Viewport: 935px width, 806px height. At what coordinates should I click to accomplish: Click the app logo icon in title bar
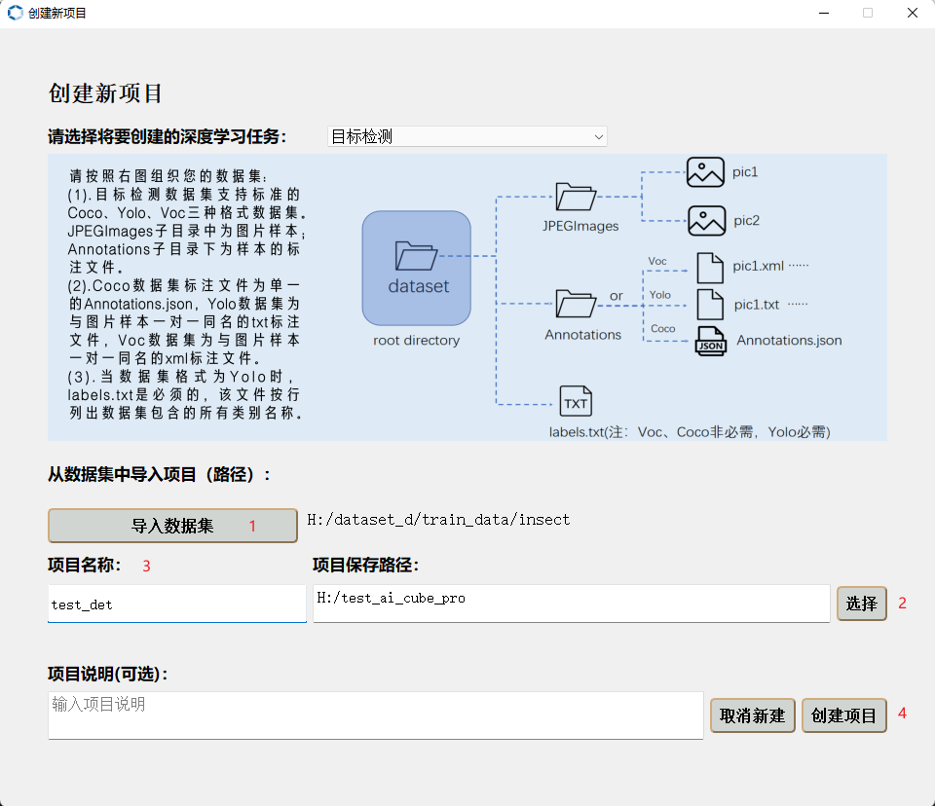pyautogui.click(x=15, y=13)
